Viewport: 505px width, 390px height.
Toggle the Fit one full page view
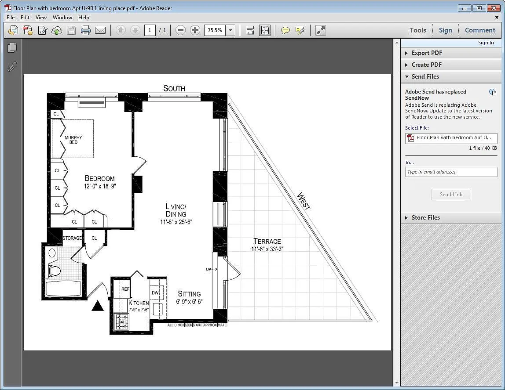coord(265,30)
